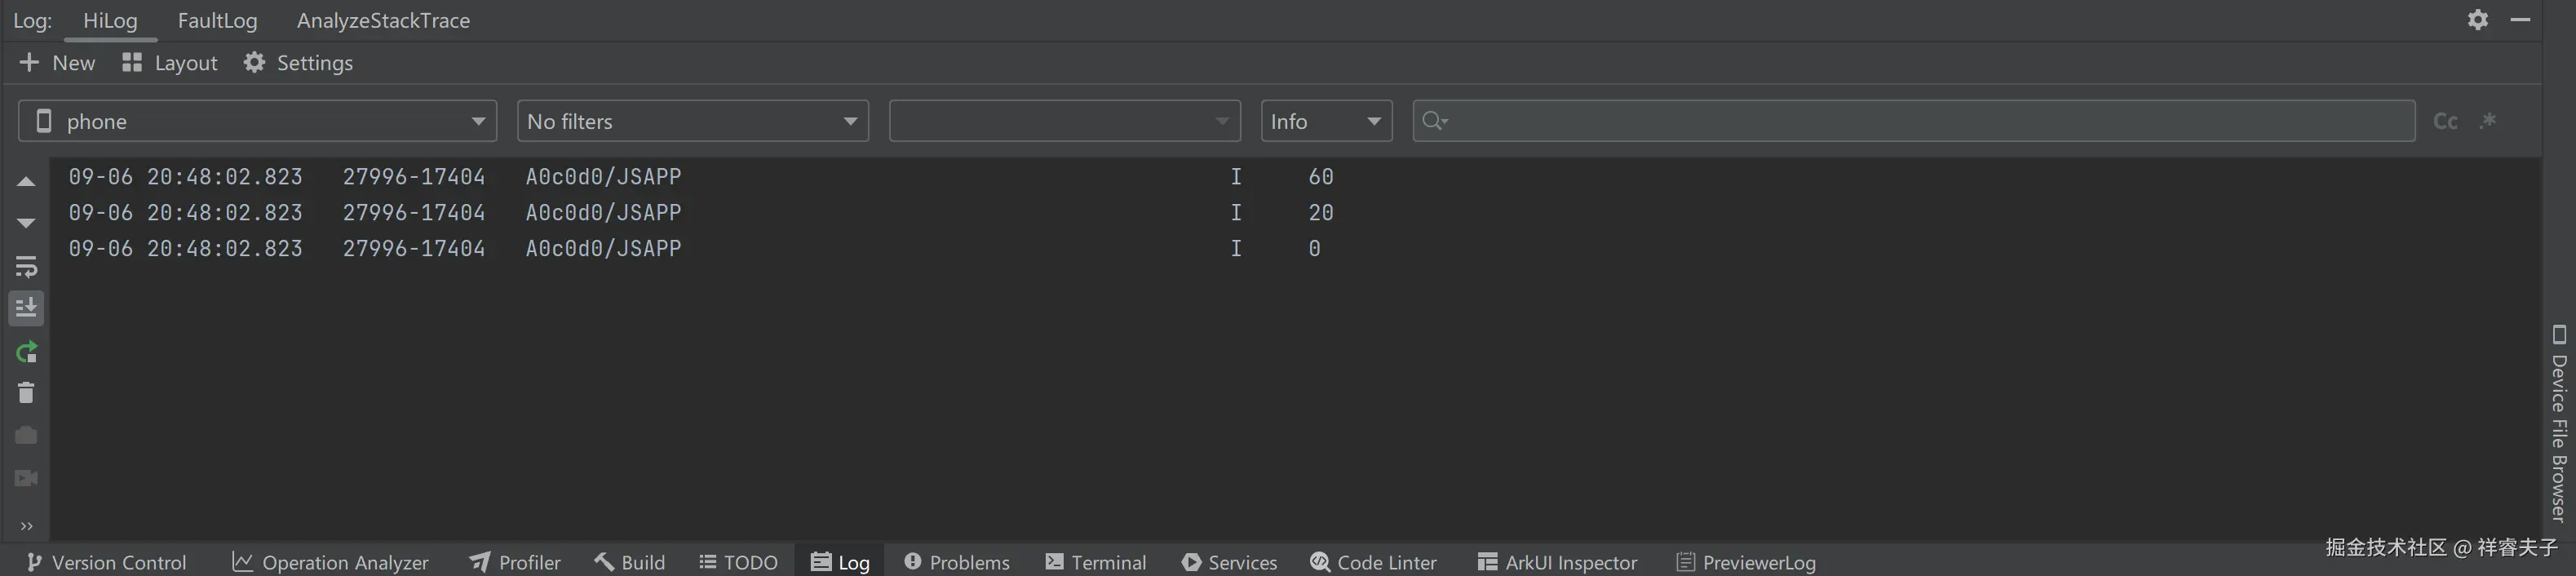Open the ArkUI Inspector tool window
2576x576 pixels.
pos(1557,562)
